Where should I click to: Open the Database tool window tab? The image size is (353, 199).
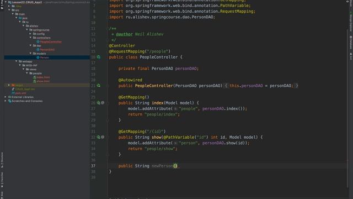tap(351, 42)
